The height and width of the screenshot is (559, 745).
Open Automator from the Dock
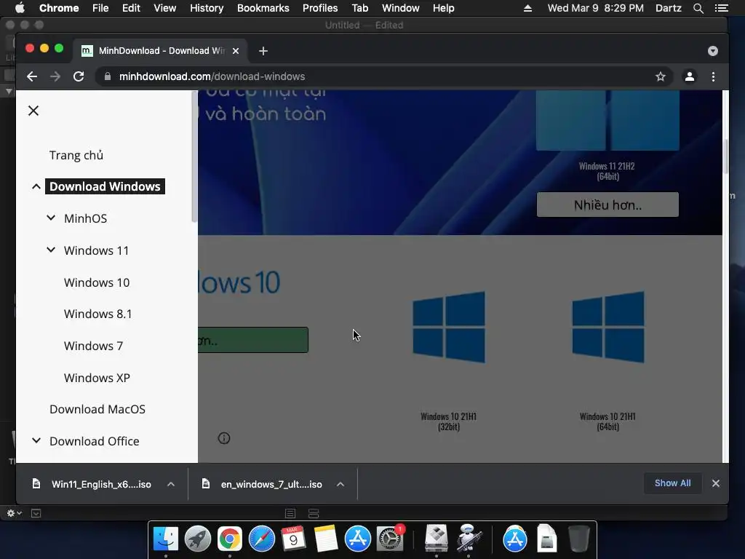coord(469,538)
